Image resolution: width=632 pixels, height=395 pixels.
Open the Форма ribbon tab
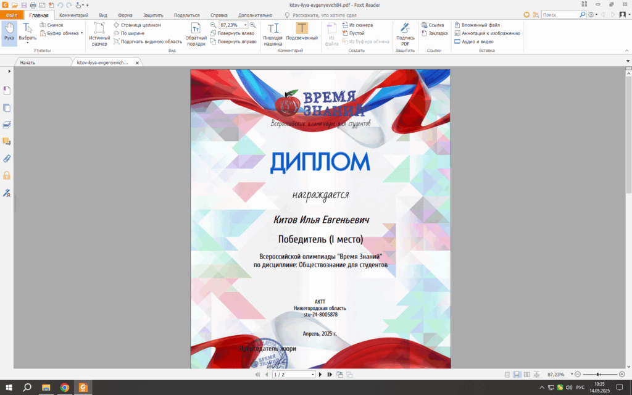coord(125,15)
